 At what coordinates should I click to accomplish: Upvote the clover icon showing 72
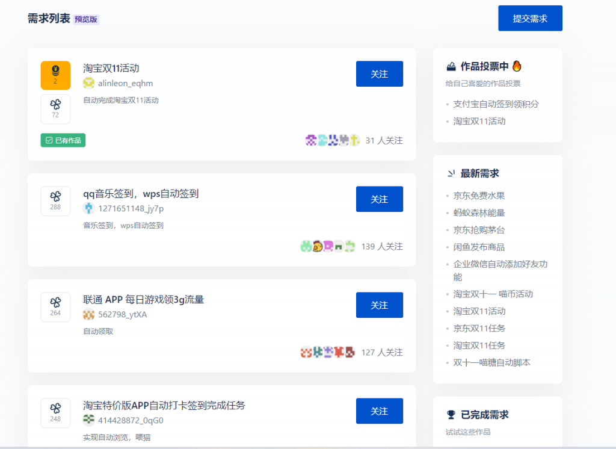pos(55,109)
